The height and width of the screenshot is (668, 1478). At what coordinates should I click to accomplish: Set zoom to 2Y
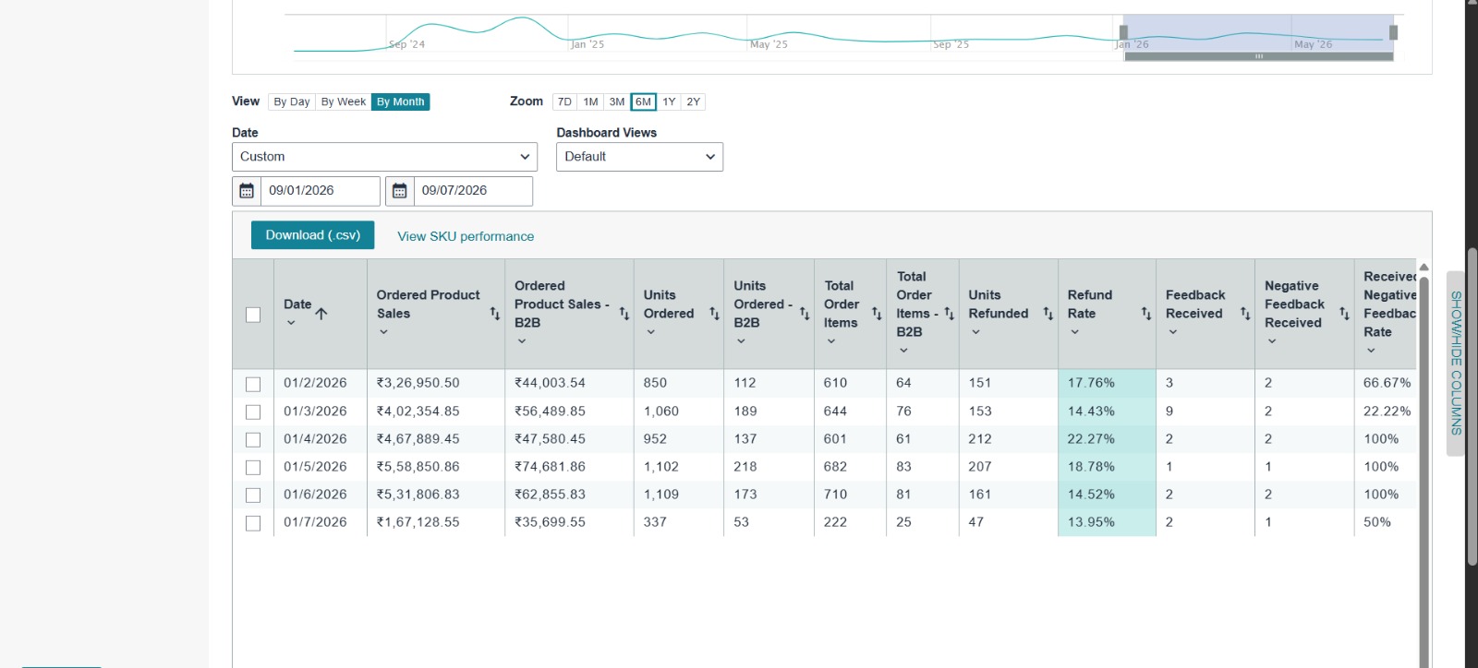pos(694,102)
